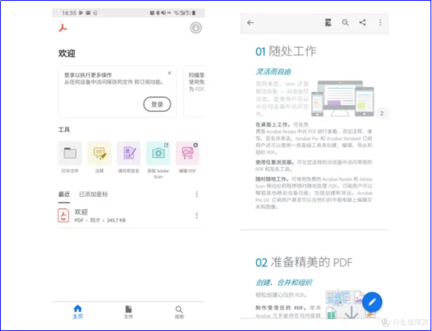The height and width of the screenshot is (331, 432).
Task: Launch the 获取 Adobe Scan camera tool
Action: [158, 153]
